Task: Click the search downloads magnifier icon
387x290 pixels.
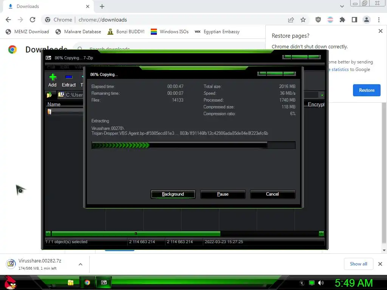Action: (79, 48)
